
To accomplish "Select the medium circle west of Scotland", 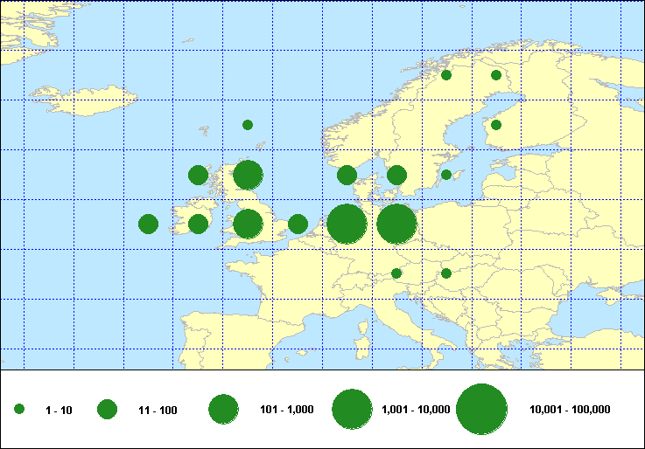I will pyautogui.click(x=198, y=175).
